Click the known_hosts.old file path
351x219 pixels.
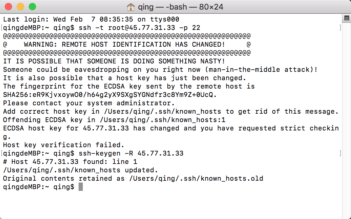[x=196, y=178]
